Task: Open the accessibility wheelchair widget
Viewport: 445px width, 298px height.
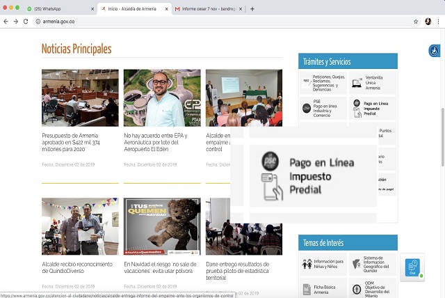Action: point(434,51)
